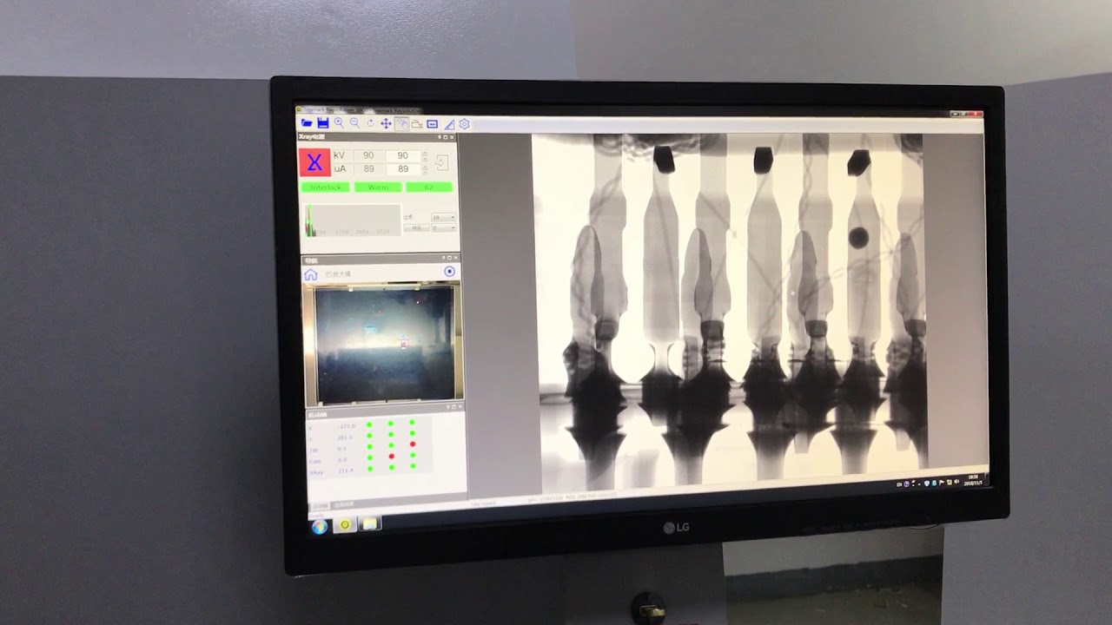1112x625 pixels.
Task: Save the image using the floppy icon
Action: 323,123
